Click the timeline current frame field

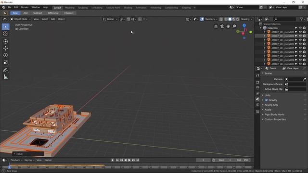[203, 160]
